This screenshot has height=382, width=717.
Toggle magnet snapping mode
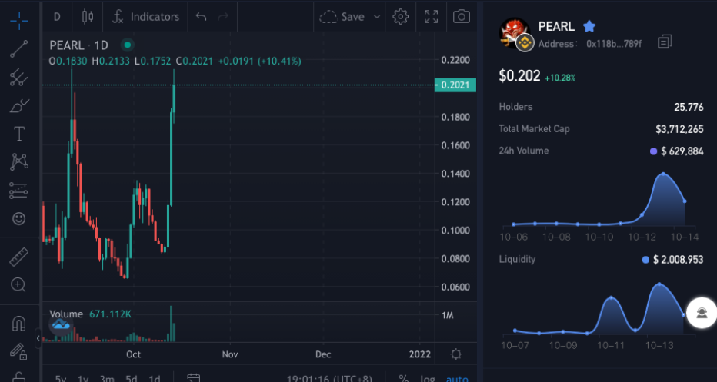19,324
